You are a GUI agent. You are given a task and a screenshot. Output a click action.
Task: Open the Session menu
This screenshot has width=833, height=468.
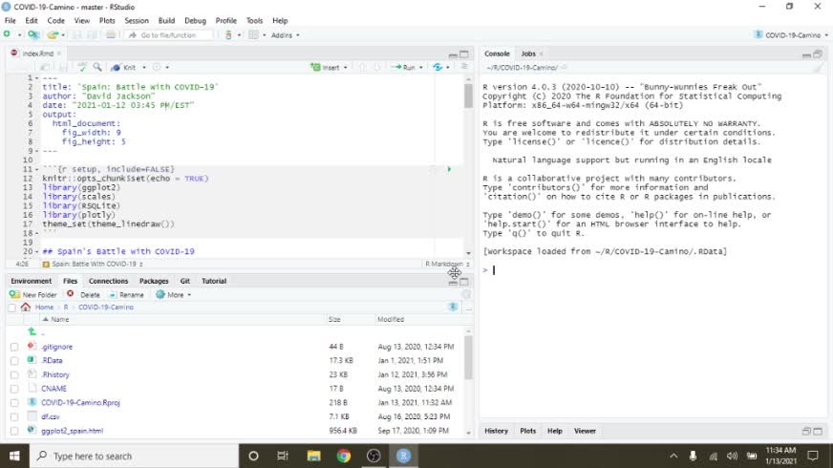[137, 20]
